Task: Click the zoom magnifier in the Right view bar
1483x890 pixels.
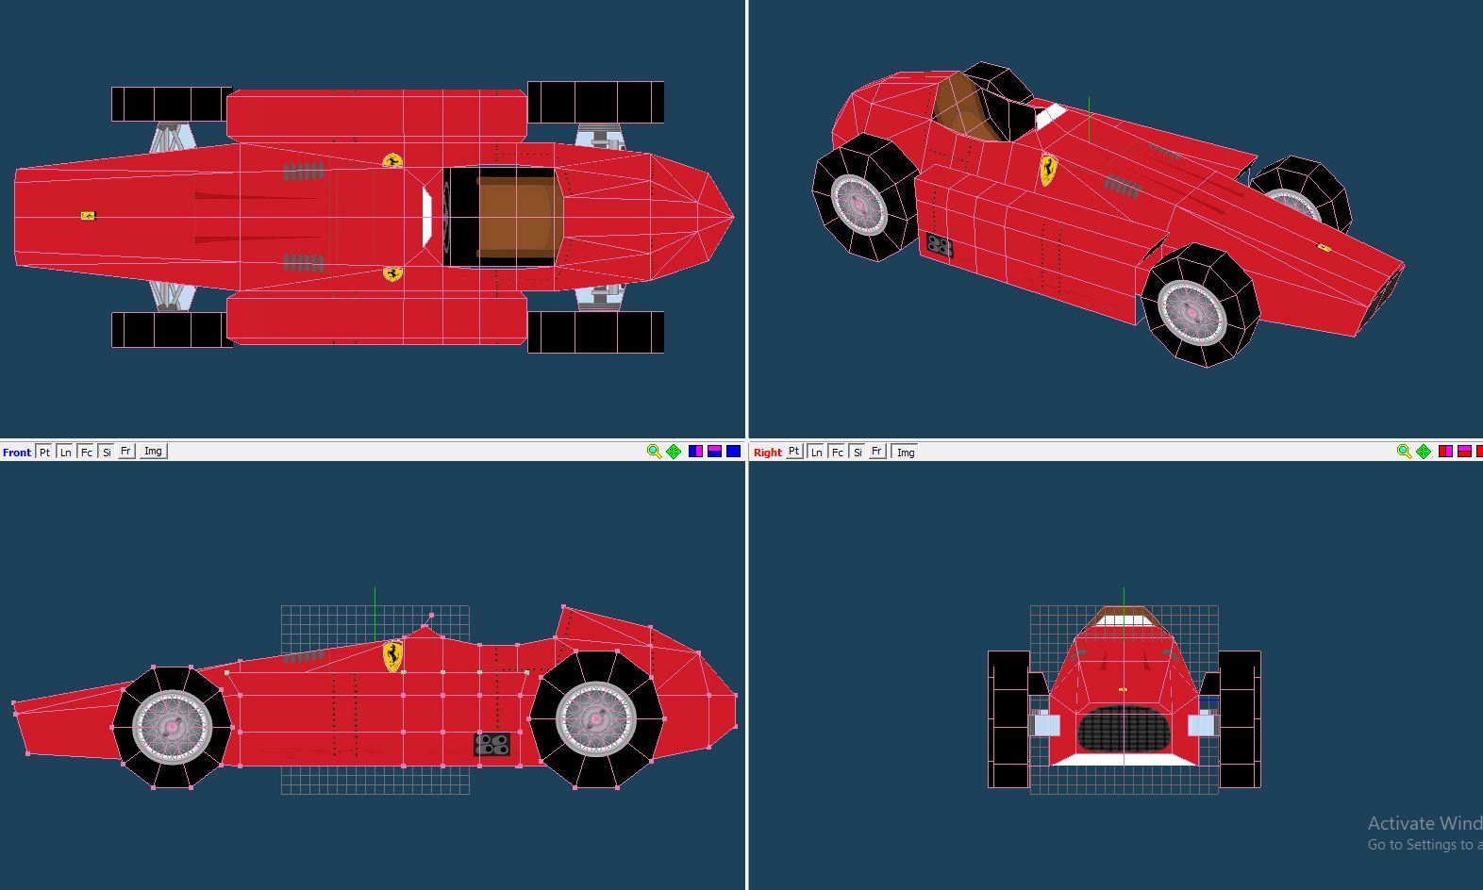Action: pos(1404,452)
